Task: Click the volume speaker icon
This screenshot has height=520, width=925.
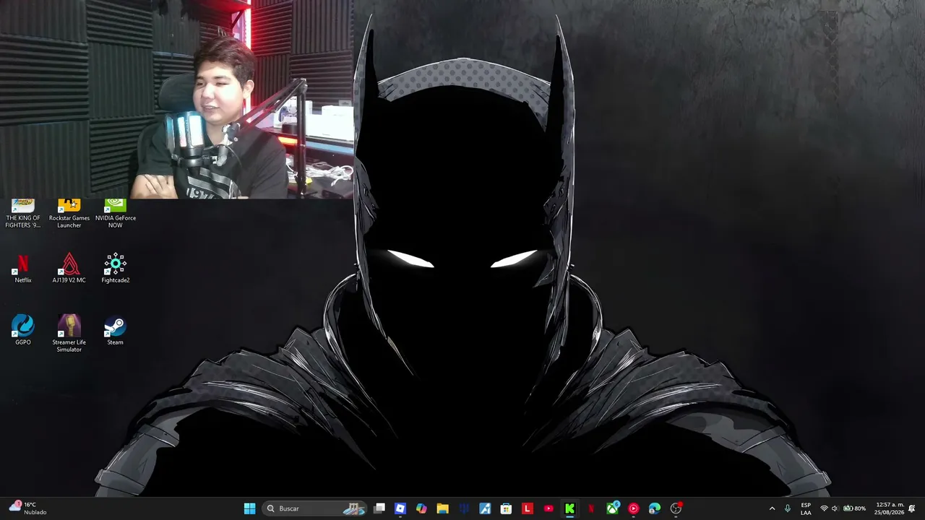Action: [x=835, y=508]
